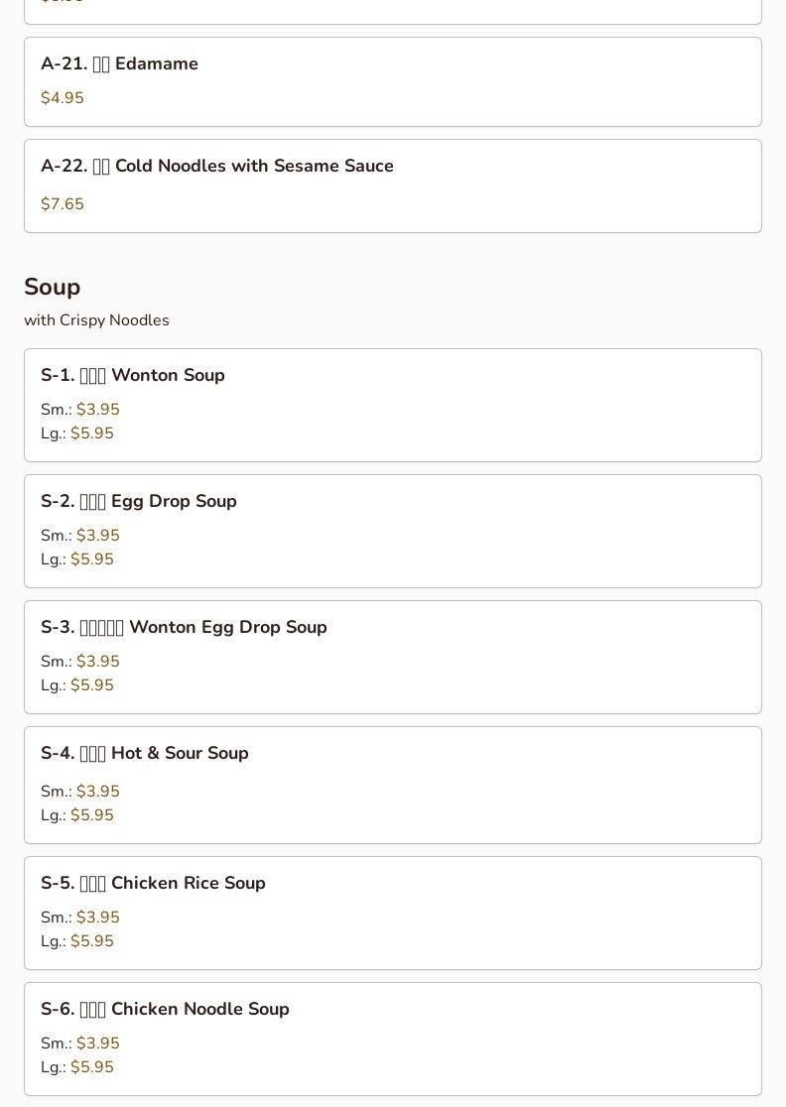Choose the small Hot & Sour Soup price
Screen dimensions: 786x1107
(x=97, y=792)
